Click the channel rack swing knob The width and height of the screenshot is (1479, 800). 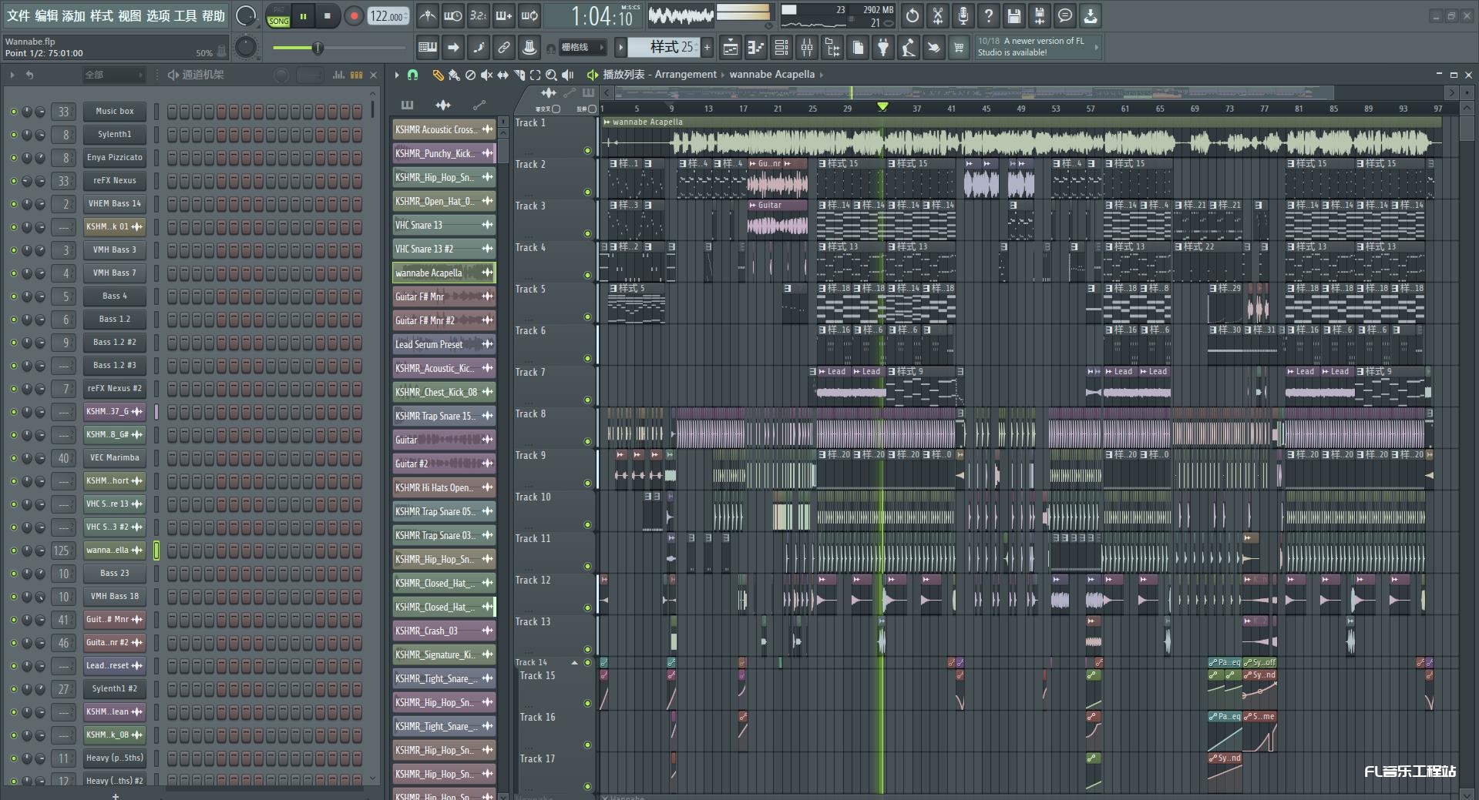(282, 75)
